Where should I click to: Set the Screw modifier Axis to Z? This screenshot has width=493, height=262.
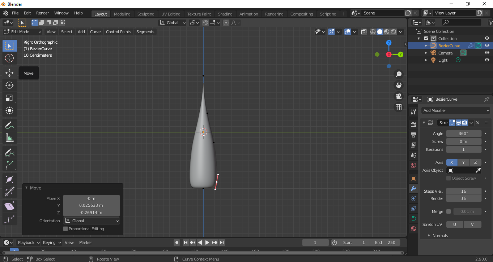pyautogui.click(x=475, y=162)
